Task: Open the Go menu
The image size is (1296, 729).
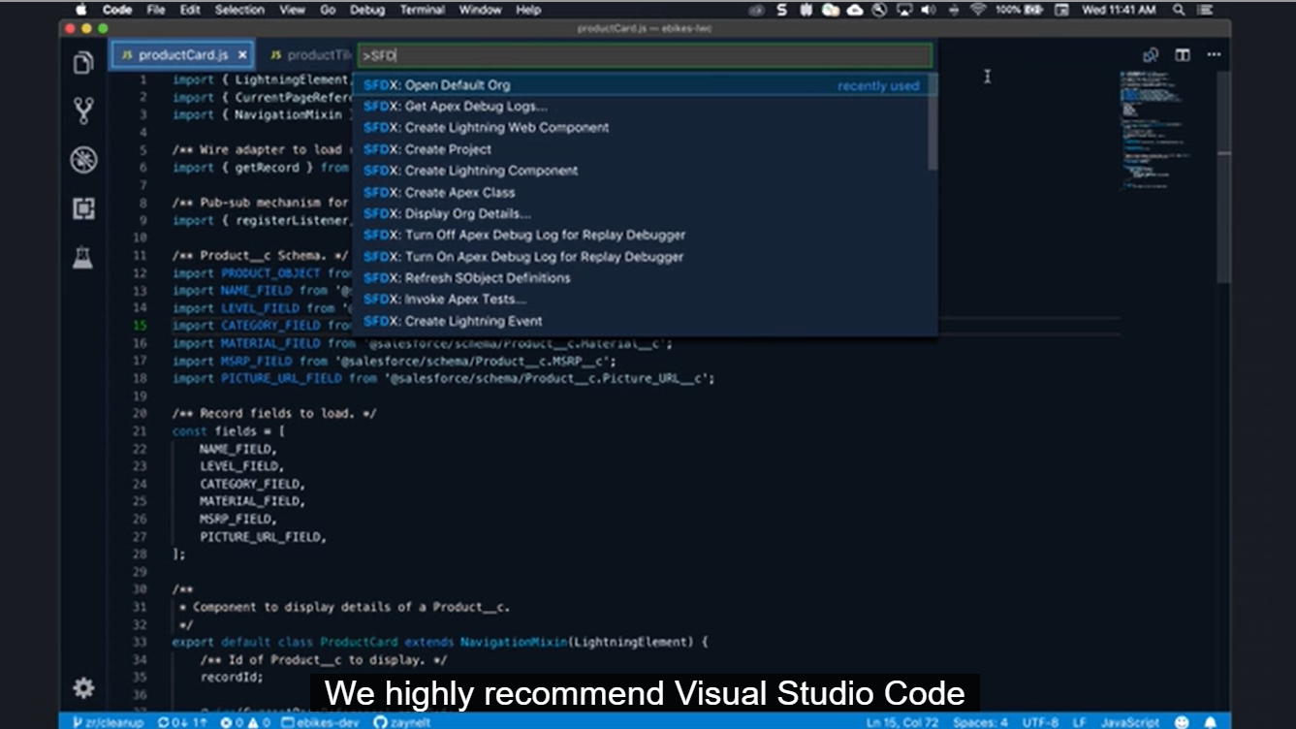Action: click(328, 10)
